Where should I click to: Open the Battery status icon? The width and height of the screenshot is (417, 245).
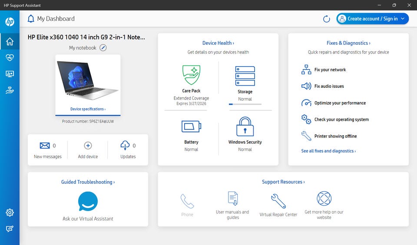point(191,126)
